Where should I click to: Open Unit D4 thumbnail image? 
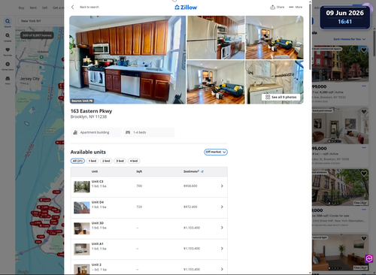click(82, 207)
